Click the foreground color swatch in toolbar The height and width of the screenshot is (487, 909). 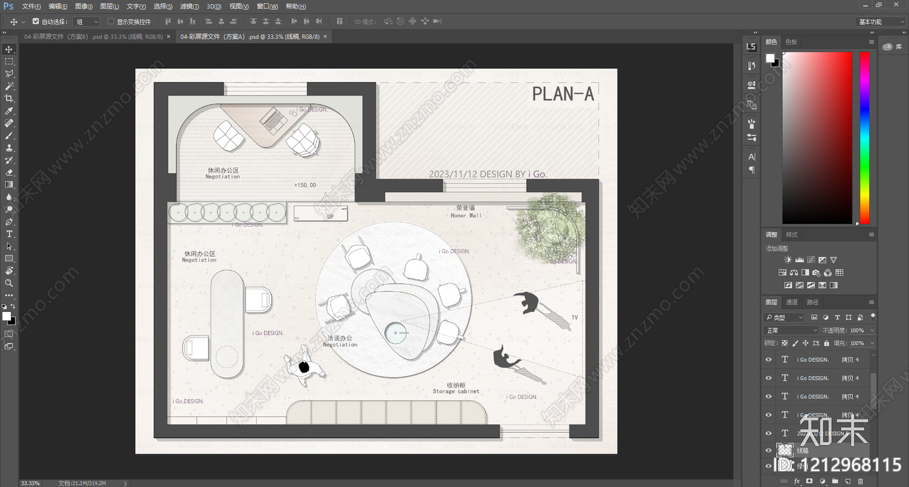click(6, 316)
